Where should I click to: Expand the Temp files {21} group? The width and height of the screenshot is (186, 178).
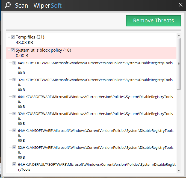tap(9, 37)
